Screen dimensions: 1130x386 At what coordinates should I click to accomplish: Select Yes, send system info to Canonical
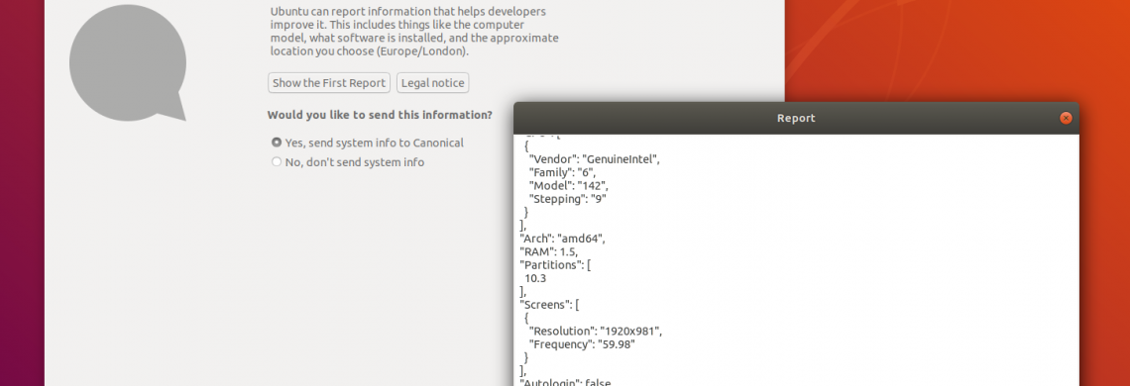tap(368, 143)
